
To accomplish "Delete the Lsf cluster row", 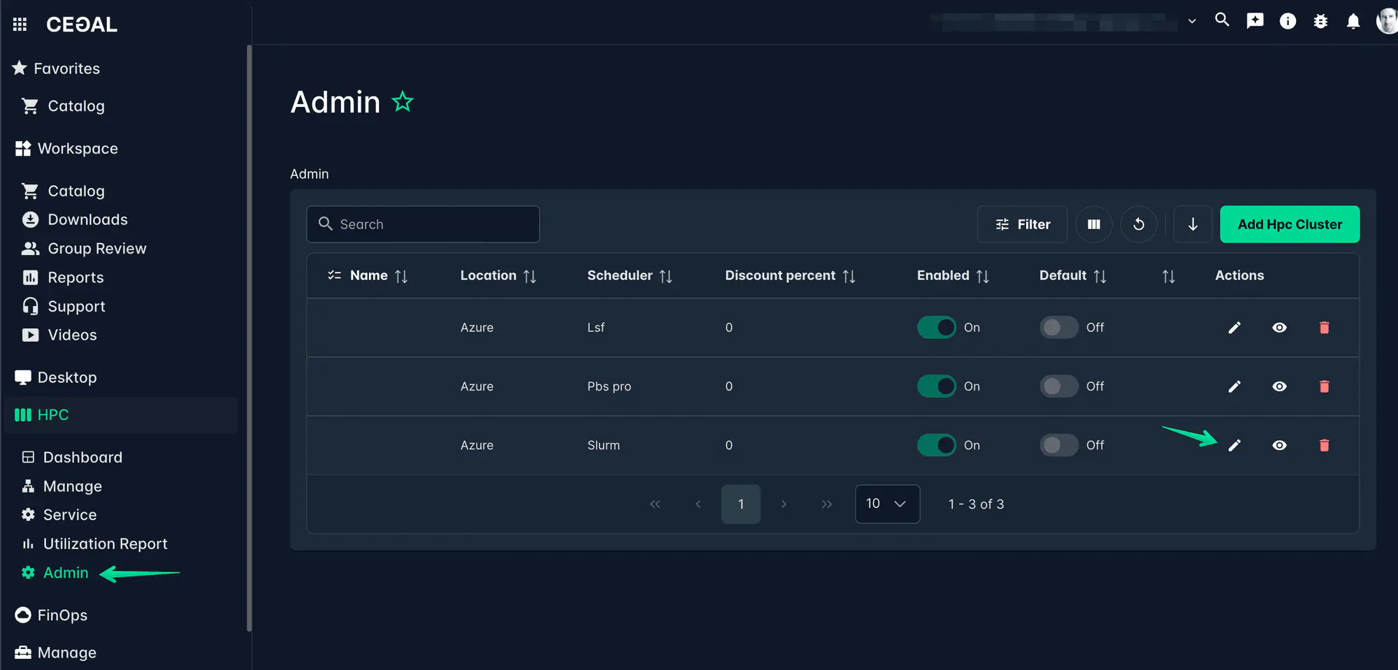I will click(1324, 327).
